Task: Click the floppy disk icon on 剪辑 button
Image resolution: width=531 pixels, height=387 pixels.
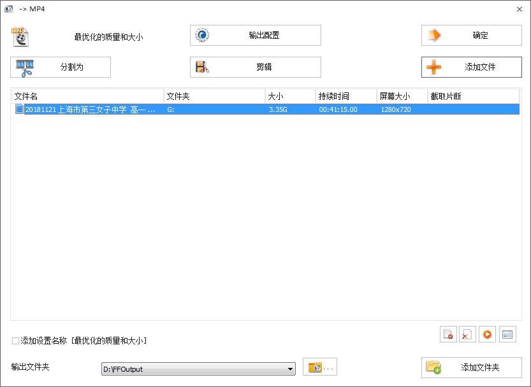Action: pyautogui.click(x=203, y=67)
